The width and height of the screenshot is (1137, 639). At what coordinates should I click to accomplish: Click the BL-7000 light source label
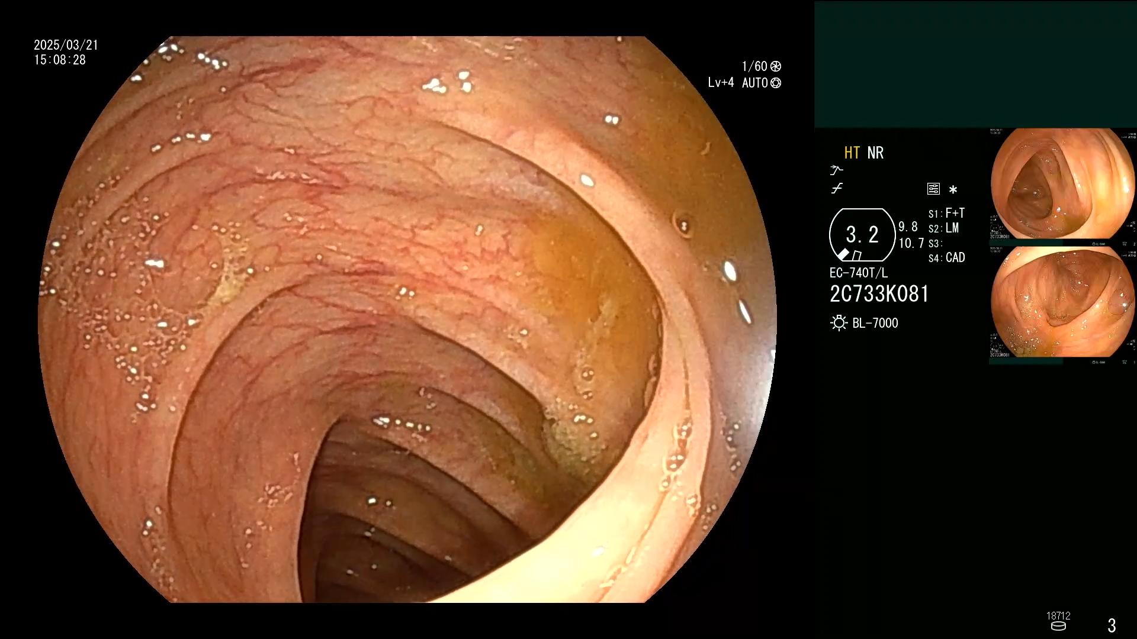[875, 323]
